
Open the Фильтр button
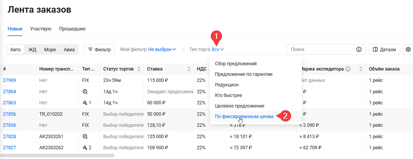[99, 49]
